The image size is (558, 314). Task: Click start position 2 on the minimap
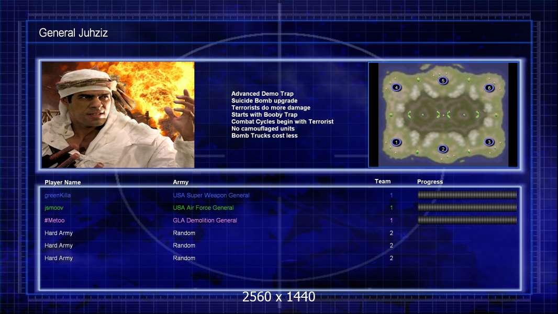click(443, 149)
